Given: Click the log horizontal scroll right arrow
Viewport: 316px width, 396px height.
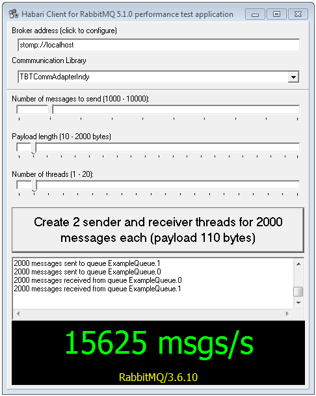Looking at the screenshot, I should [287, 313].
